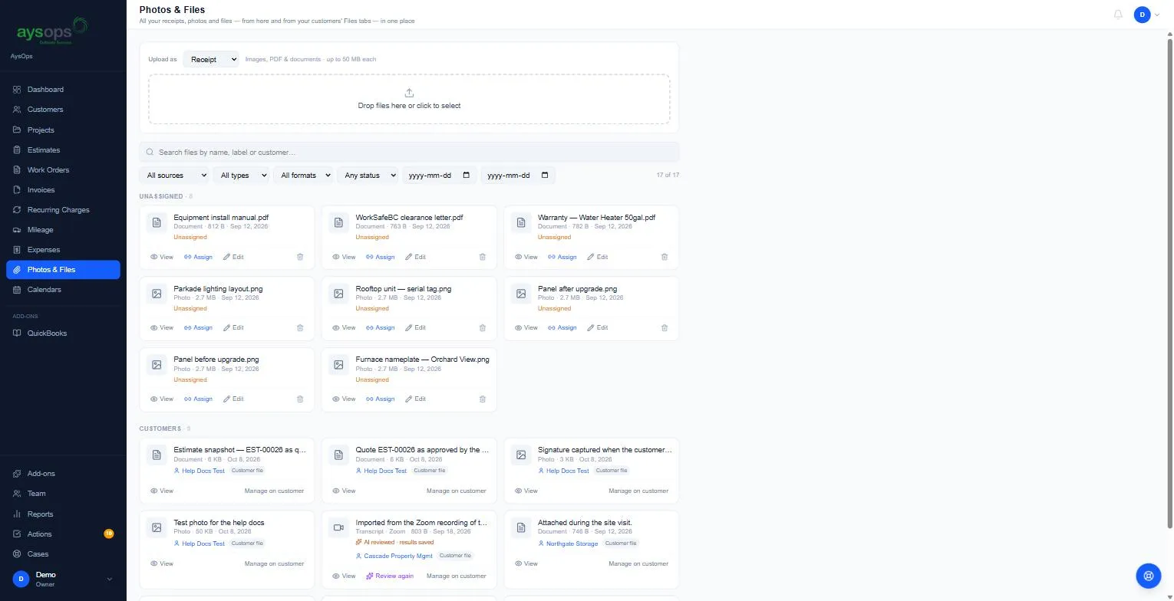Delete Furnace nameplate — Orchard View.png via trash icon
This screenshot has height=601, width=1174.
pos(483,399)
